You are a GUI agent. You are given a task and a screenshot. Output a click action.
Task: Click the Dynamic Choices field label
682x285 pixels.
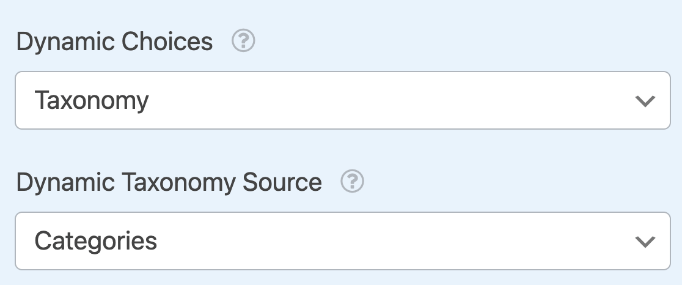(114, 42)
